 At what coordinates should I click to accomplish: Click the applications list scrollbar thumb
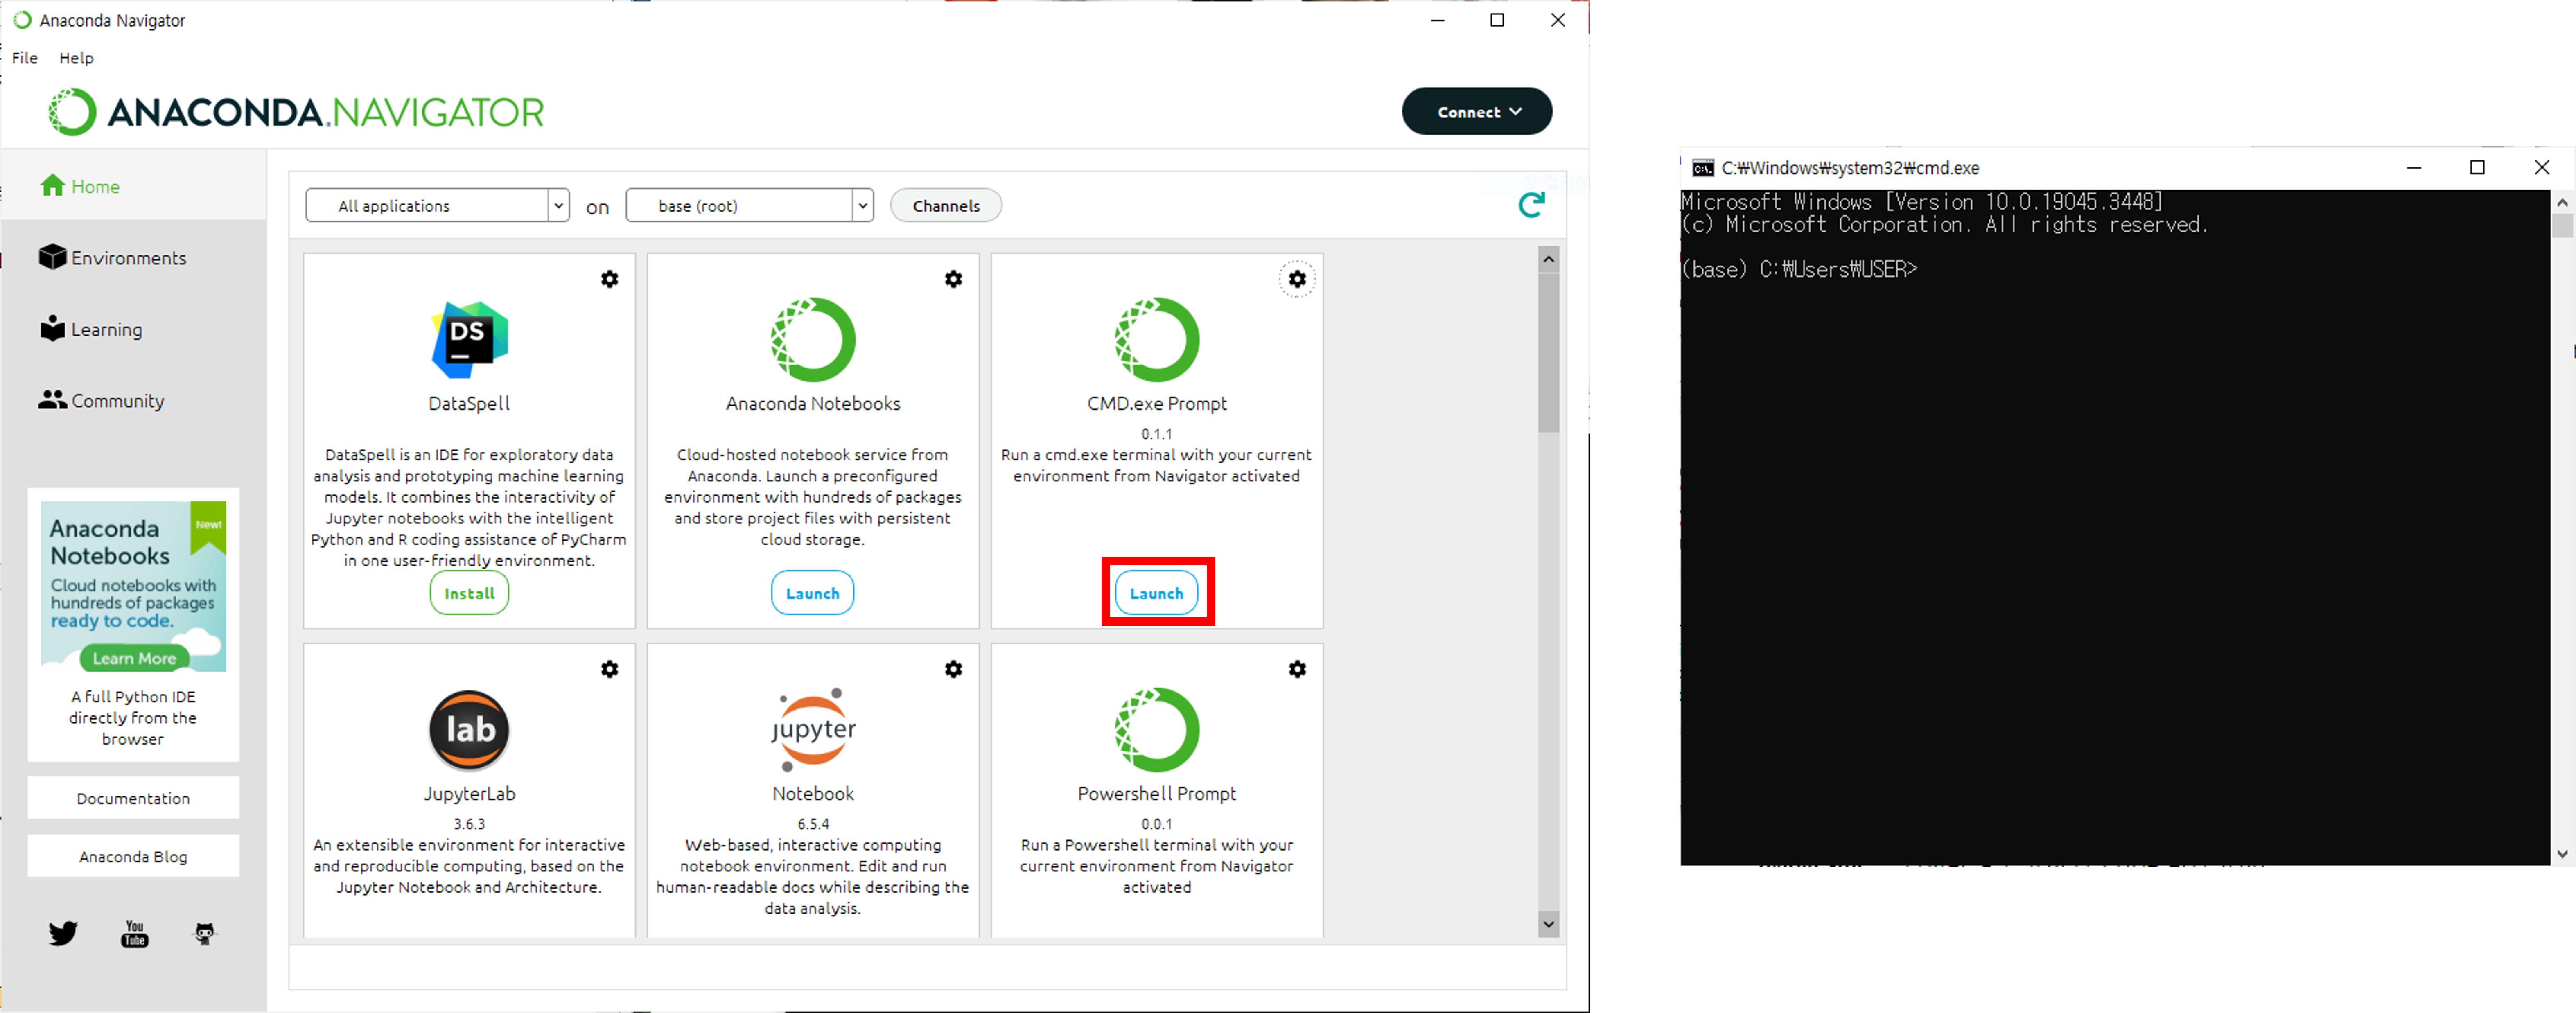(x=1548, y=353)
